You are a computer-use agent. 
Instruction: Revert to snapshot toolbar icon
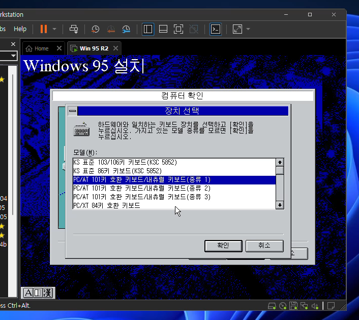click(x=111, y=29)
